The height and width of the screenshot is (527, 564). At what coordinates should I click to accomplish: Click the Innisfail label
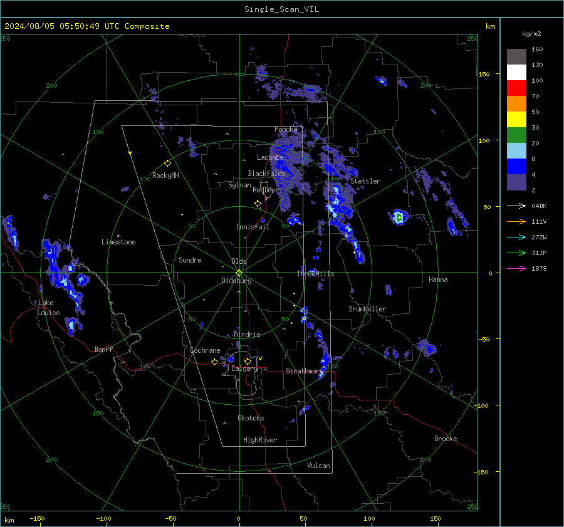point(253,227)
